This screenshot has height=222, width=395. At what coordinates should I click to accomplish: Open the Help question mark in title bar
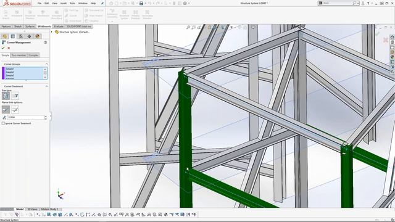click(368, 3)
